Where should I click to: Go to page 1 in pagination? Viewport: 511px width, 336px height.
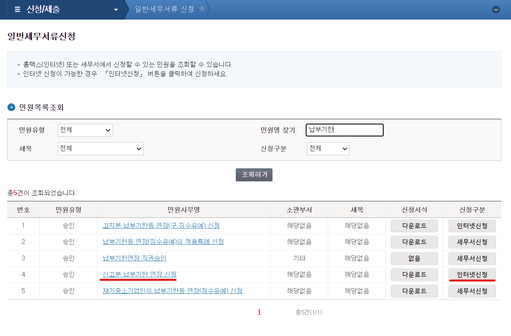click(259, 312)
